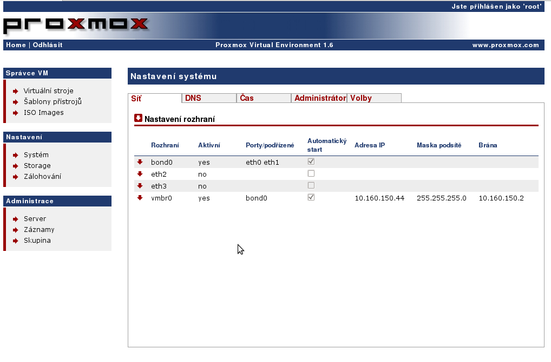Toggle autostart checkbox for eth2
Screen dimensions: 551x362
pos(311,173)
